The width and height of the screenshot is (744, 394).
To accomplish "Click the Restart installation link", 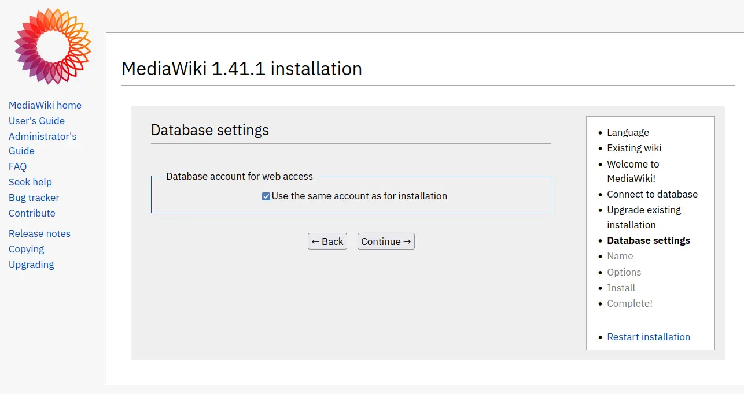I will click(x=649, y=337).
